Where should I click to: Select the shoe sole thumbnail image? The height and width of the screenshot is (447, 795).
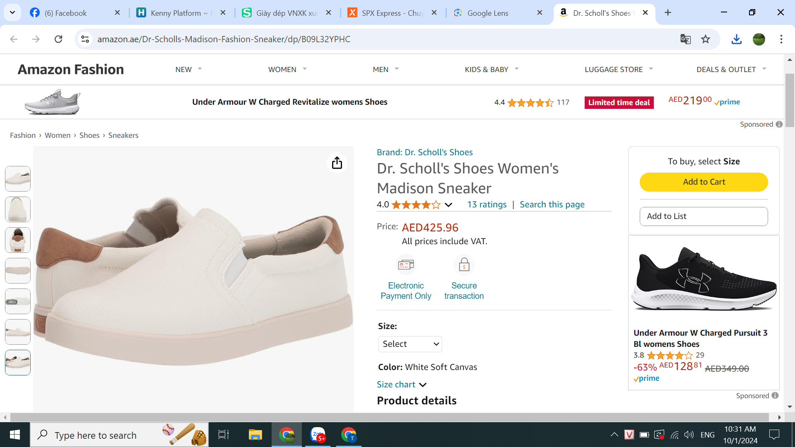(x=18, y=271)
